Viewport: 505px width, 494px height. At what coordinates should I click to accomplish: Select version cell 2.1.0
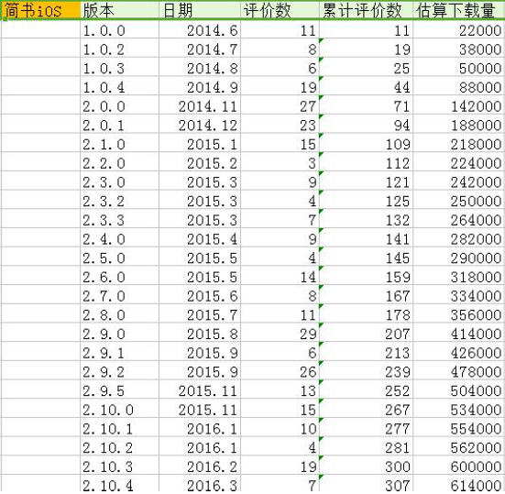pyautogui.click(x=119, y=144)
